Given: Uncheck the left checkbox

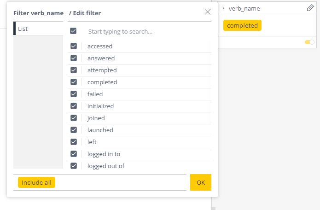Looking at the screenshot, I should tap(74, 142).
